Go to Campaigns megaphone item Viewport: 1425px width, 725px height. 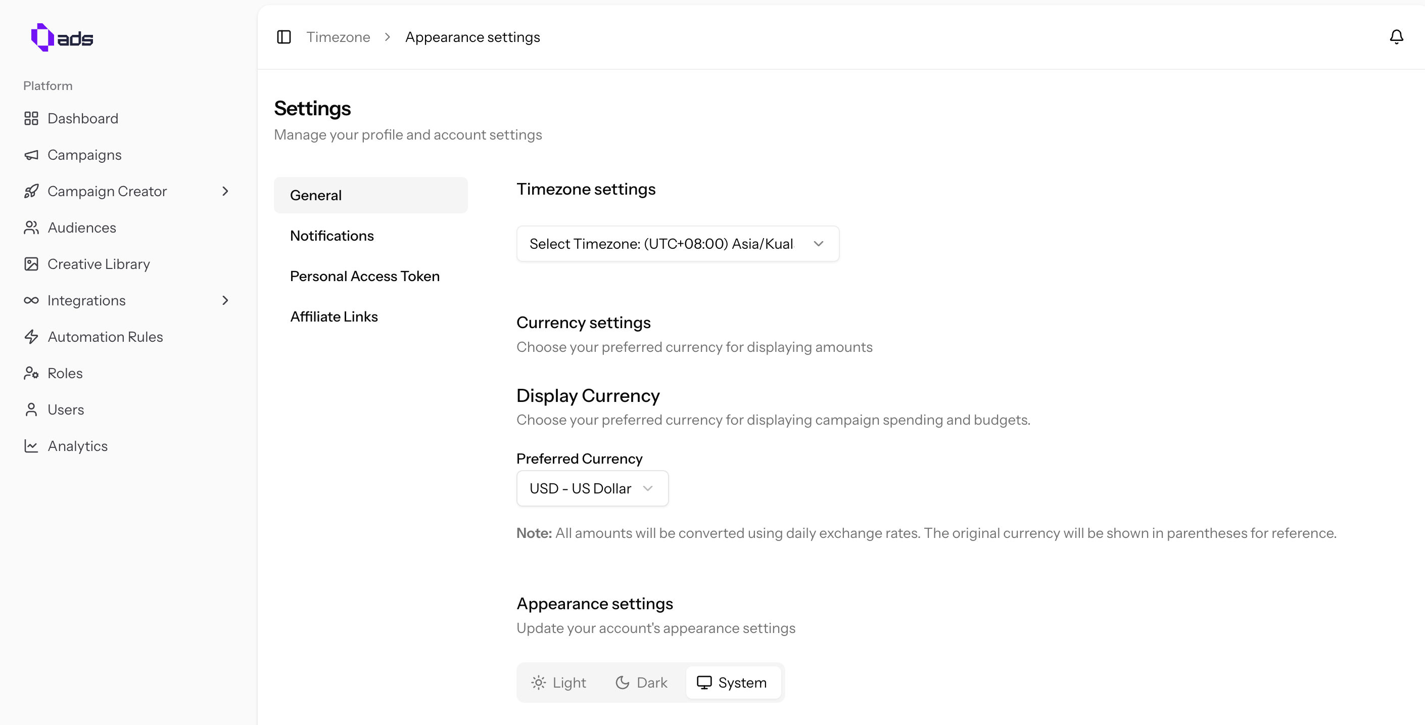(x=84, y=155)
